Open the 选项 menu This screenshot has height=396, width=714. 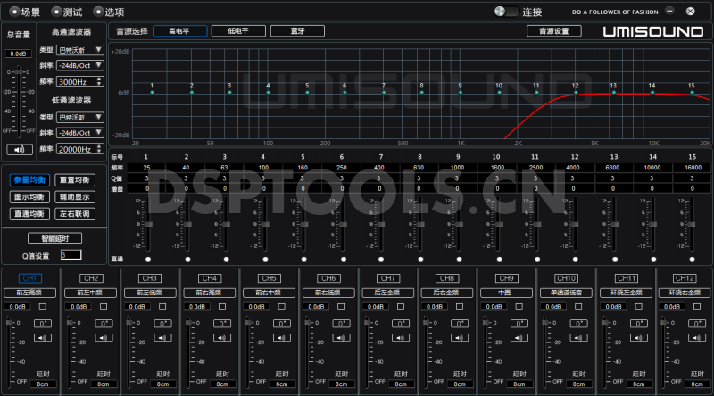109,12
